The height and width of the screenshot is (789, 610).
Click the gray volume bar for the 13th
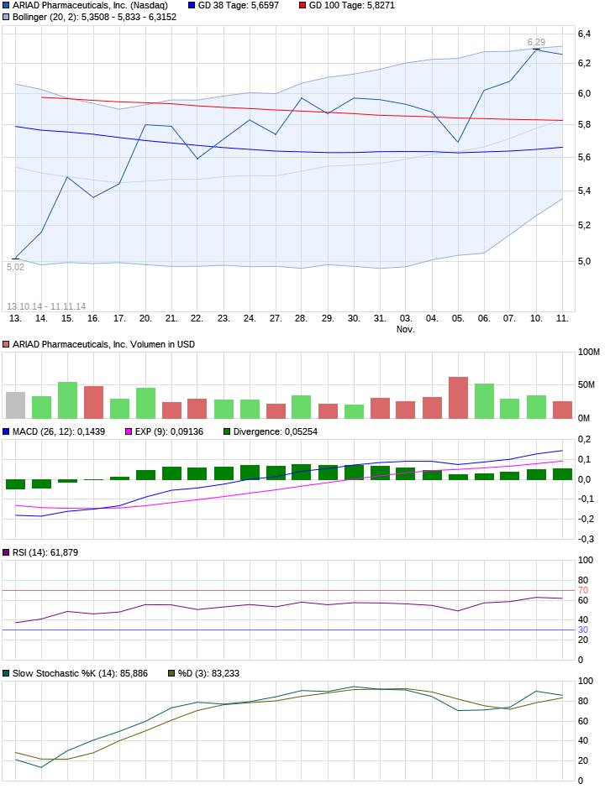point(16,405)
